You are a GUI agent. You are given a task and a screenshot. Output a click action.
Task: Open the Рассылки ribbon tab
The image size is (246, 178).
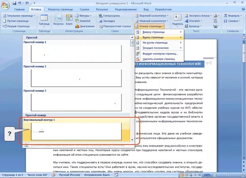[x=102, y=10]
